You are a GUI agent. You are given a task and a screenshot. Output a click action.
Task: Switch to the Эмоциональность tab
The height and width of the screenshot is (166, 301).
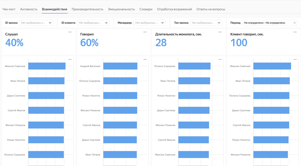[121, 9]
